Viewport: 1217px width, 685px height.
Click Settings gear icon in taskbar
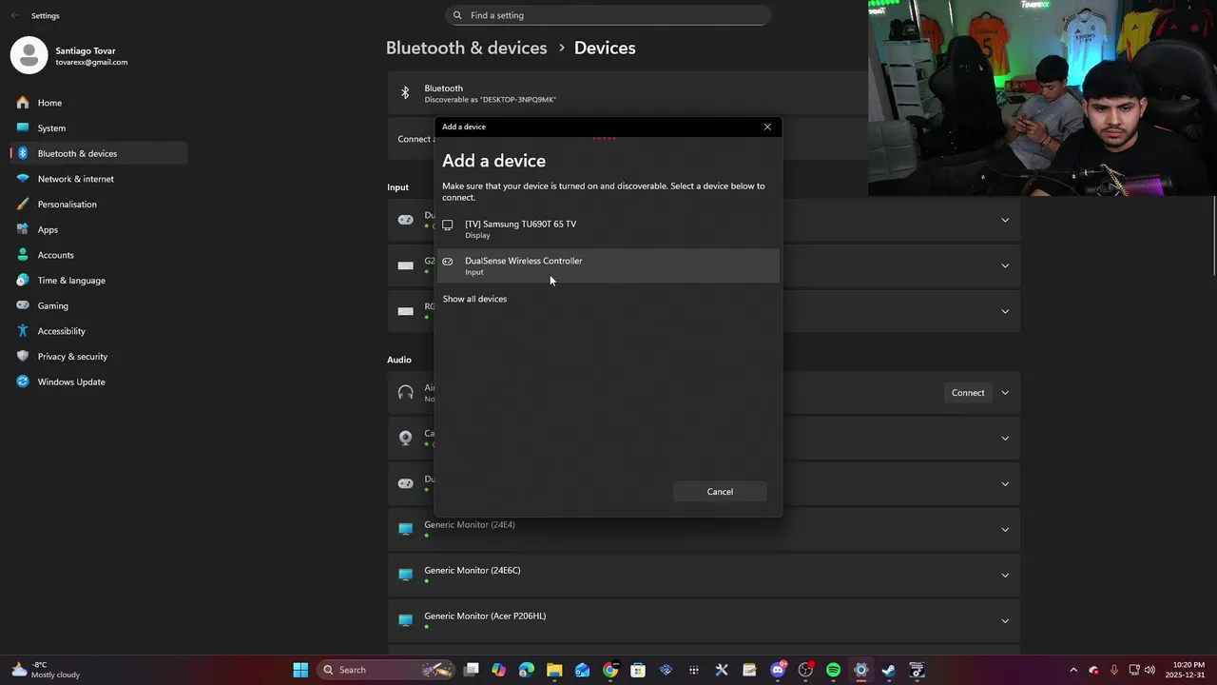coord(861,670)
